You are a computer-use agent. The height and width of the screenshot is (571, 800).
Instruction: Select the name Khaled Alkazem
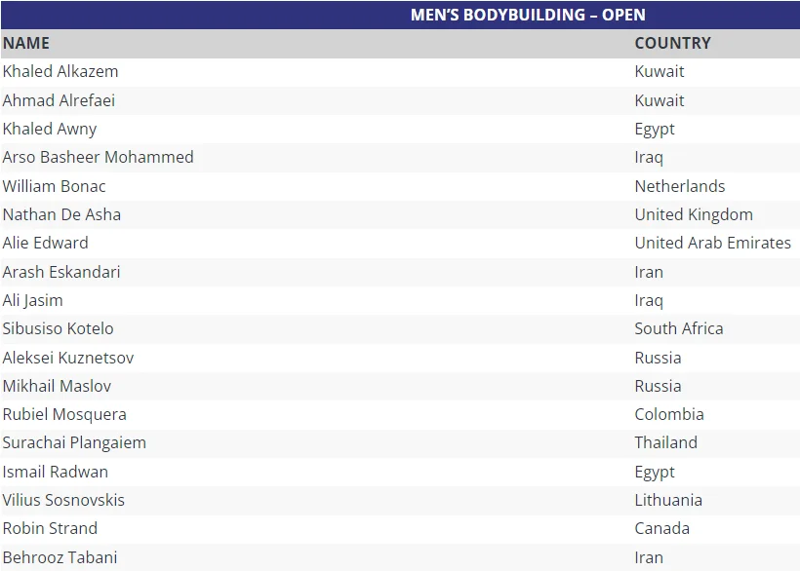[x=60, y=71]
